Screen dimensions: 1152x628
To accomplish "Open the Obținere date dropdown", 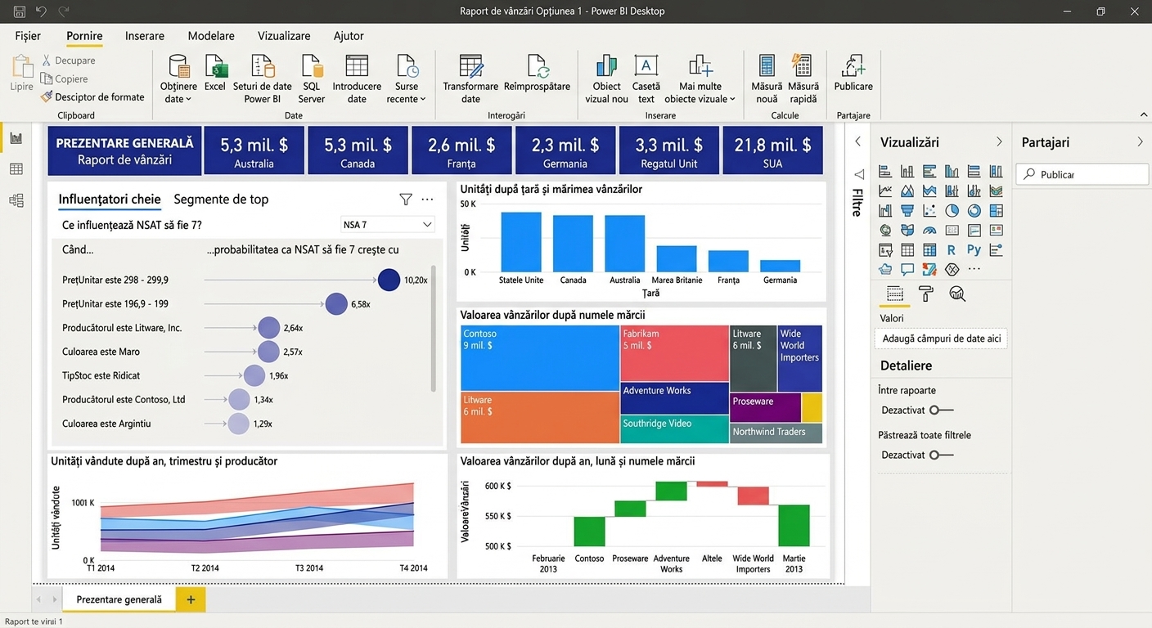I will click(x=178, y=79).
